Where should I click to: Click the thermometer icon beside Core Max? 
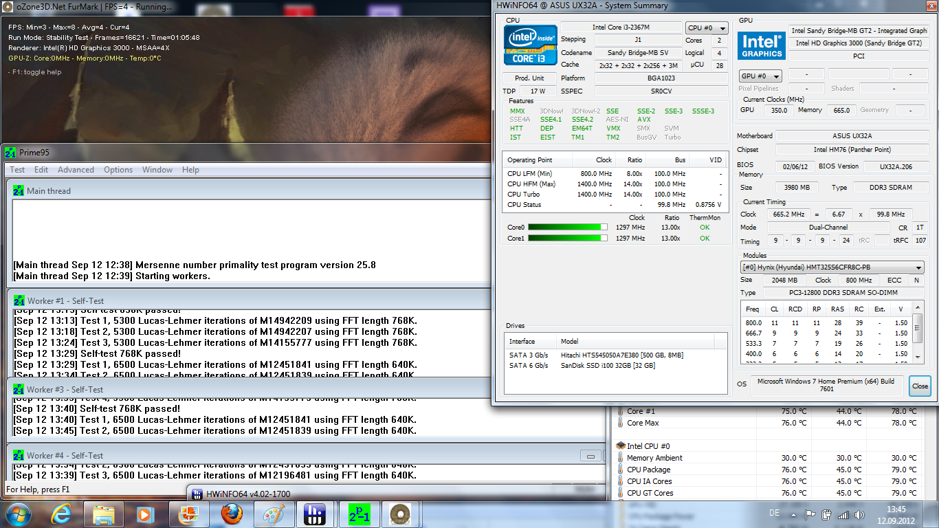(x=621, y=423)
